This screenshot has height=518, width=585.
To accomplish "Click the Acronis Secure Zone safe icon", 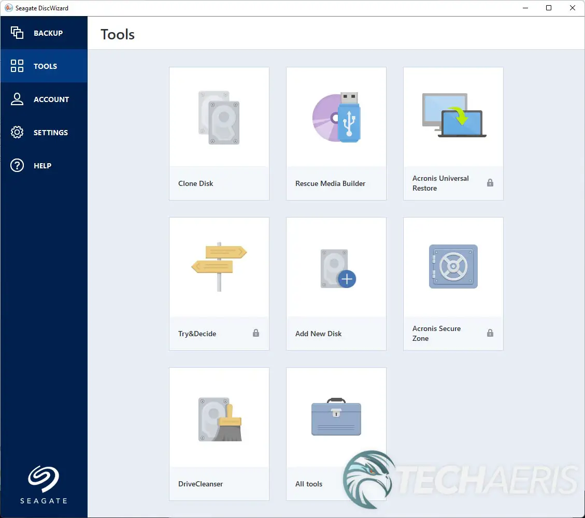I will [x=453, y=266].
